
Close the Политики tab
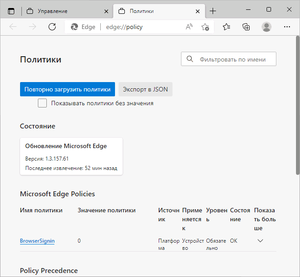point(197,12)
